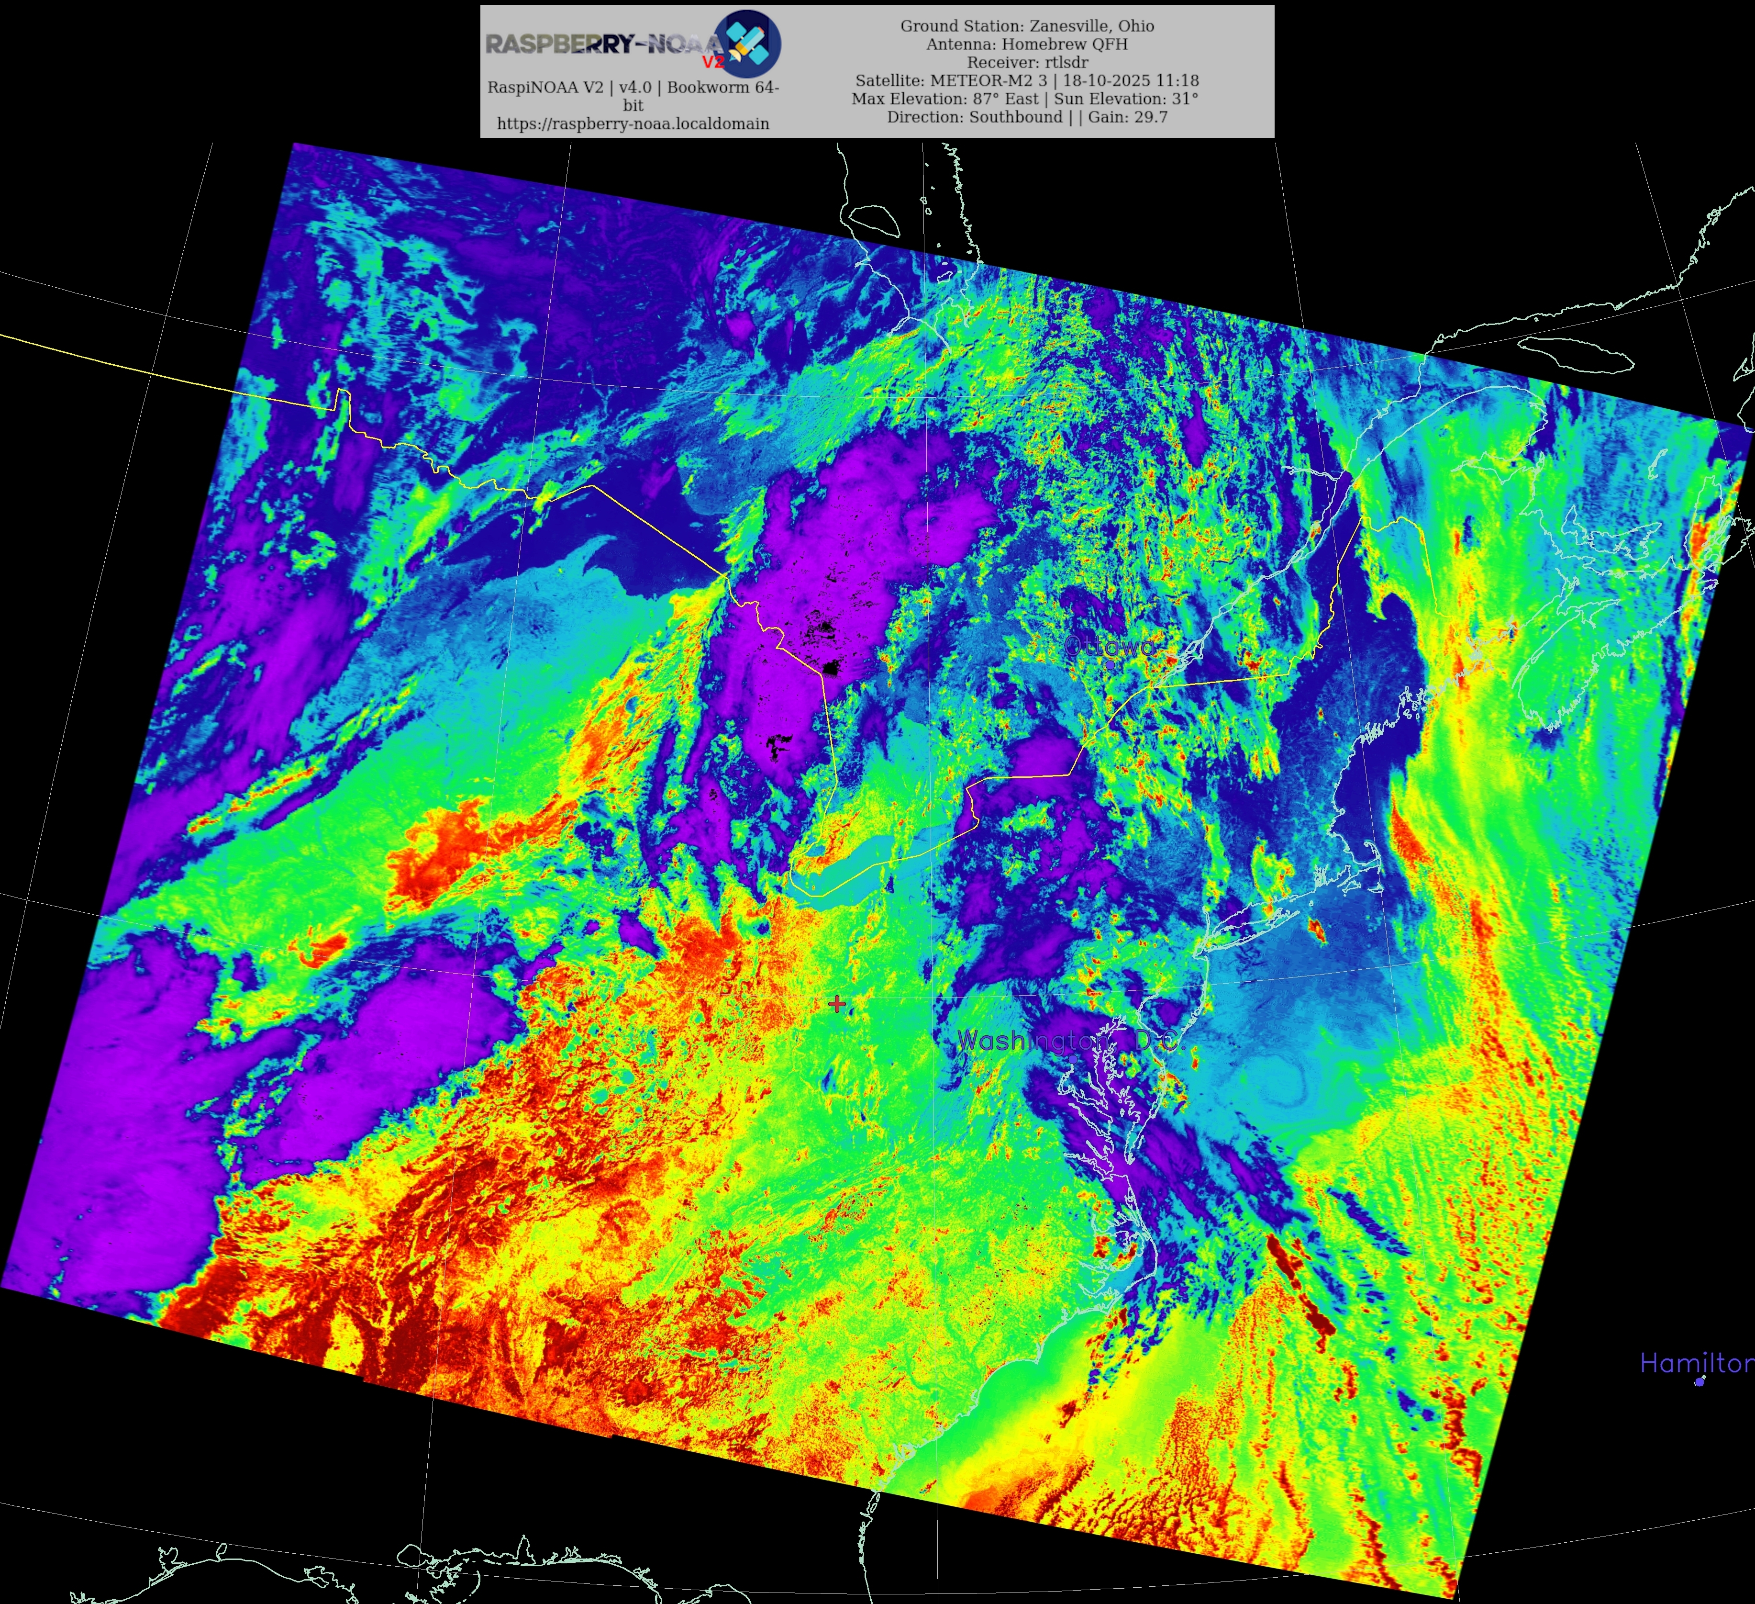Click the Ottawa map label
The width and height of the screenshot is (1755, 1604).
pyautogui.click(x=1110, y=646)
